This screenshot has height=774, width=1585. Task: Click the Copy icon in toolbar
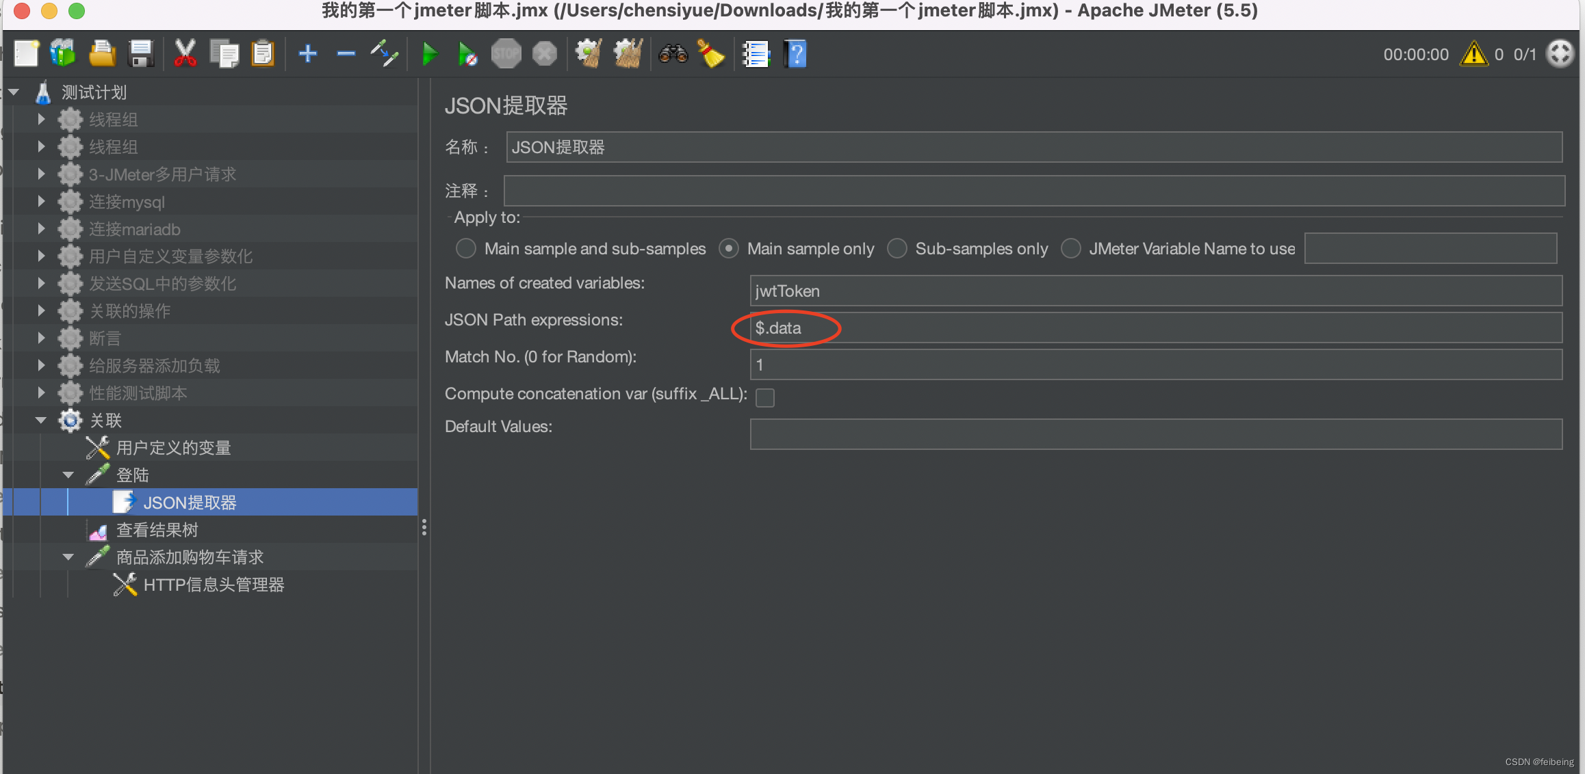pos(224,53)
